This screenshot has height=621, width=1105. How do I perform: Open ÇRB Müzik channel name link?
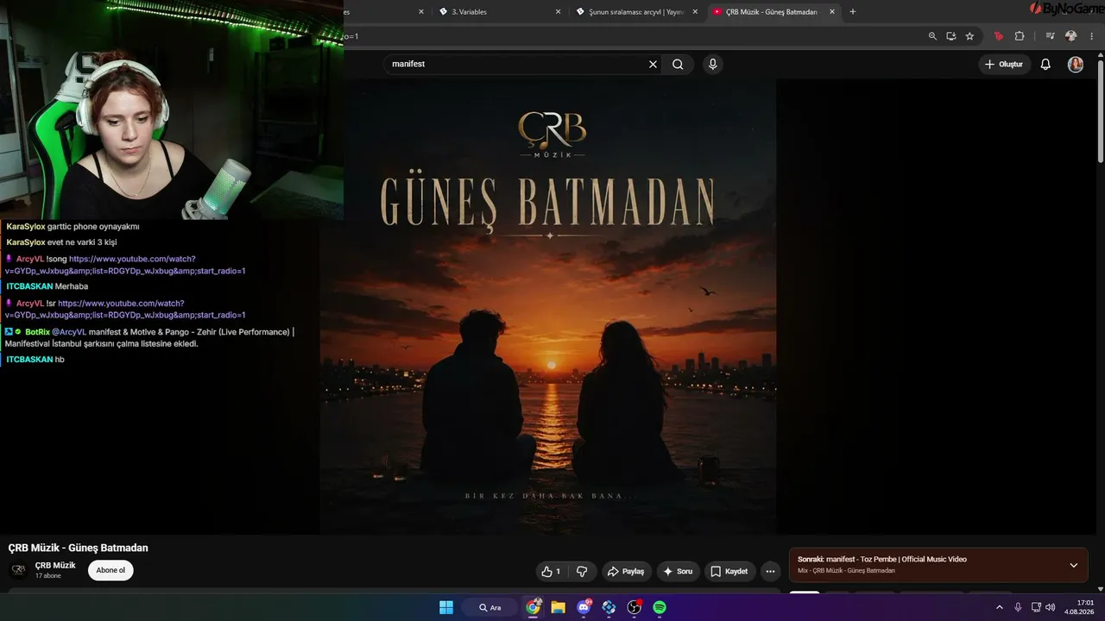coord(55,565)
